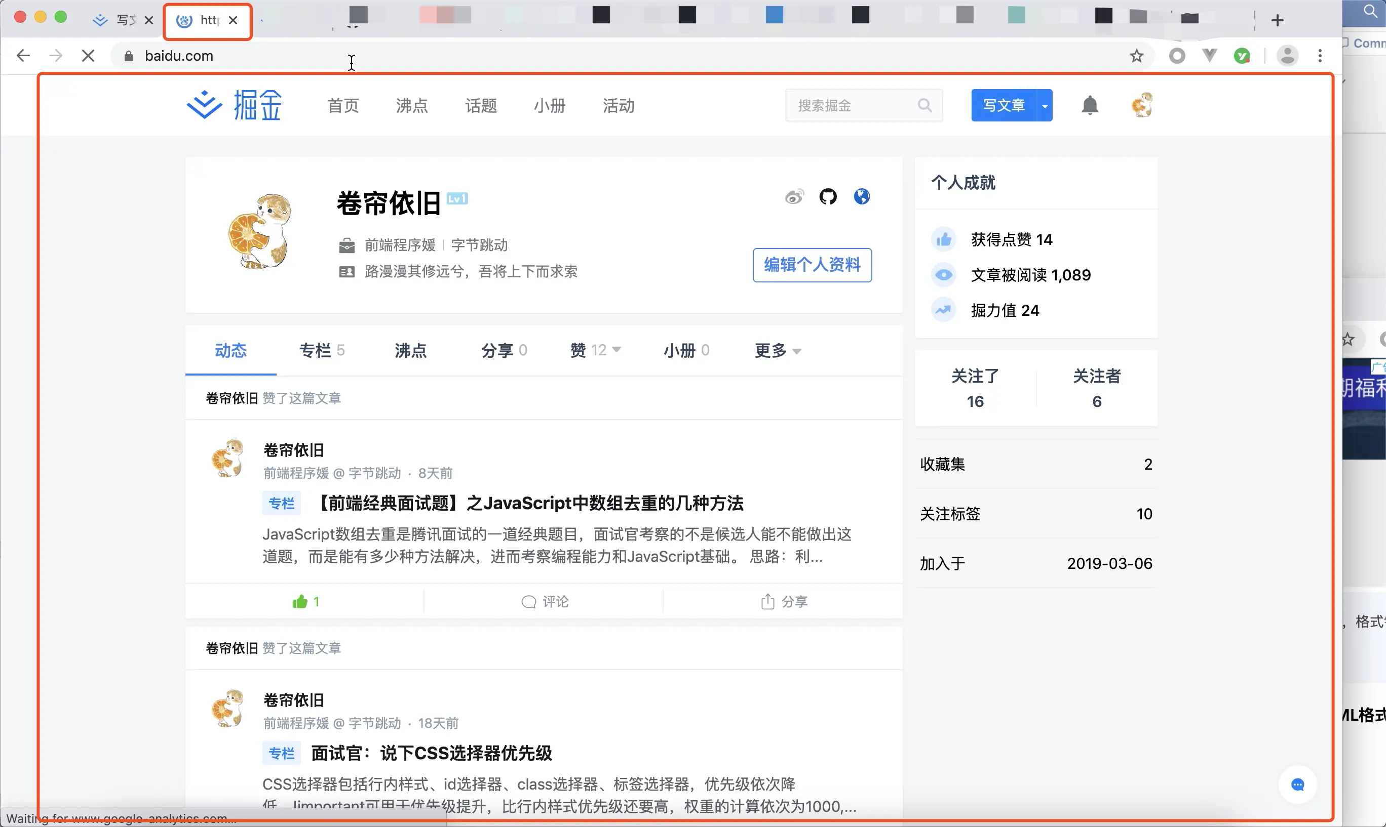Click the 编辑个人资料 button
1386x827 pixels.
(x=812, y=265)
